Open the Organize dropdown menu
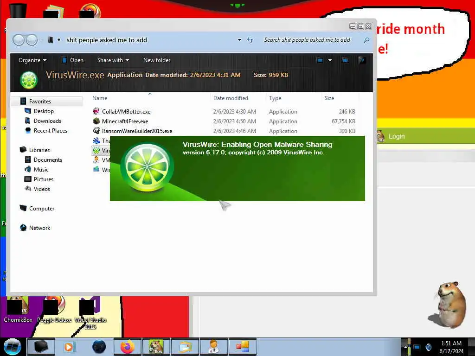475x356 pixels. point(32,60)
